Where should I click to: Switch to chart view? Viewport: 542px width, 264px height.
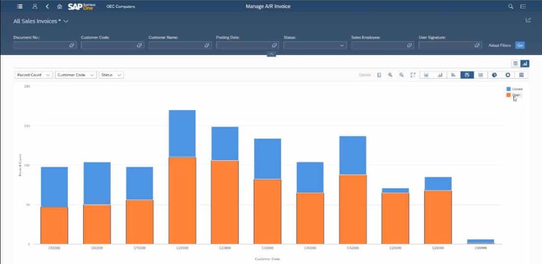pos(525,63)
